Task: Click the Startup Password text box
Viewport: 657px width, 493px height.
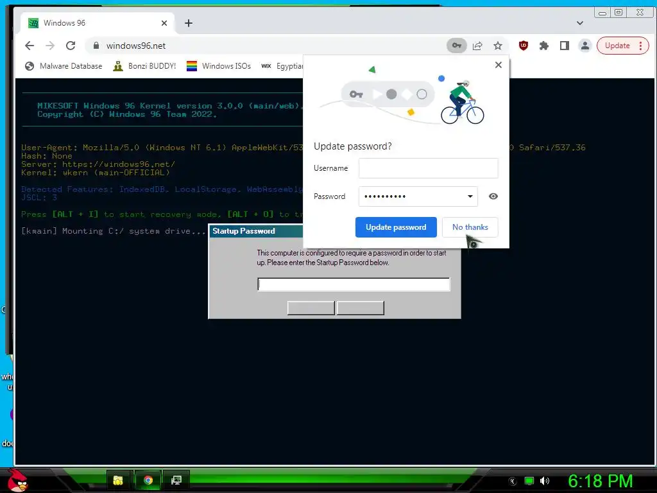Action: tap(354, 284)
